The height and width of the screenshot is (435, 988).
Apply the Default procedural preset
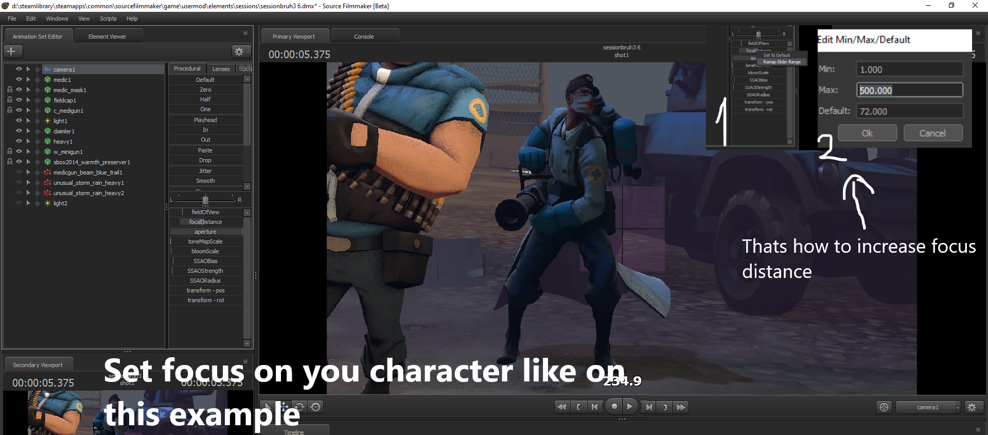click(205, 80)
